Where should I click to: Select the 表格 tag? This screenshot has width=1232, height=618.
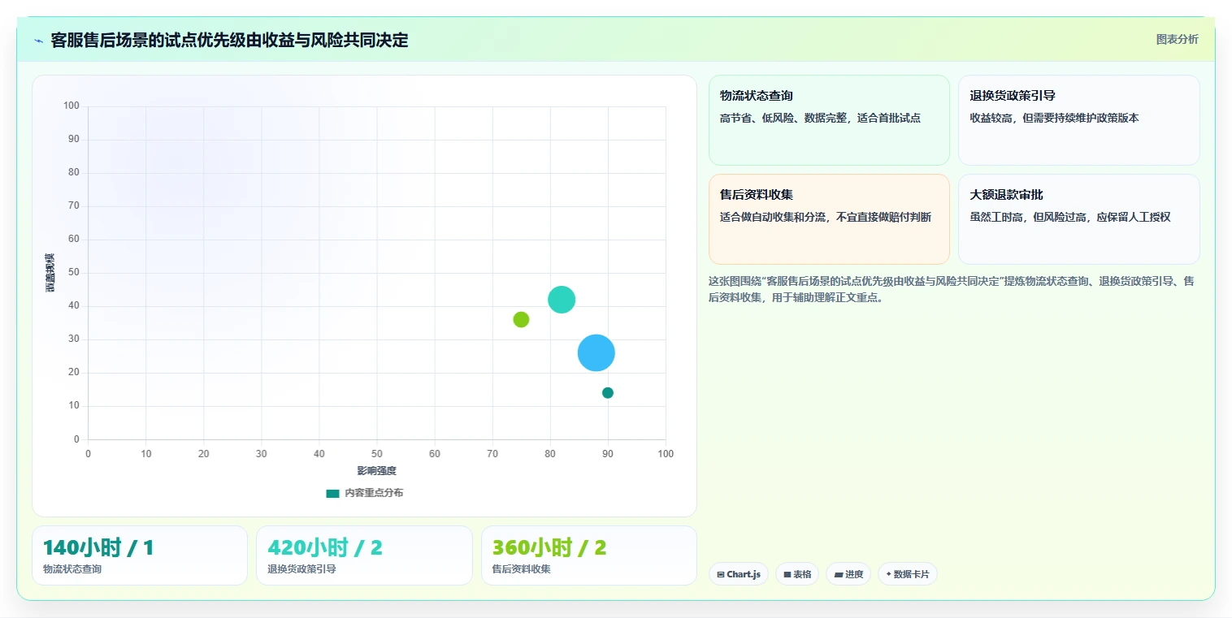[797, 574]
